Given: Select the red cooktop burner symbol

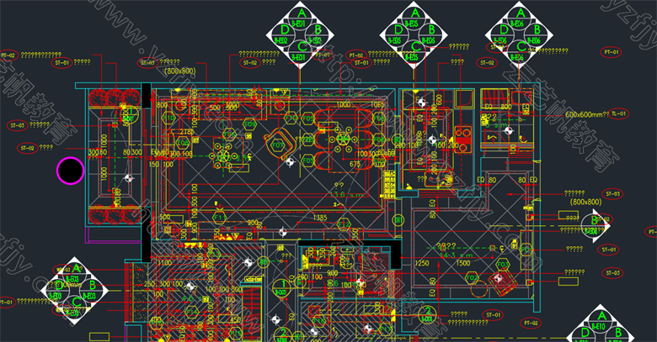Looking at the screenshot, I should (x=462, y=139).
